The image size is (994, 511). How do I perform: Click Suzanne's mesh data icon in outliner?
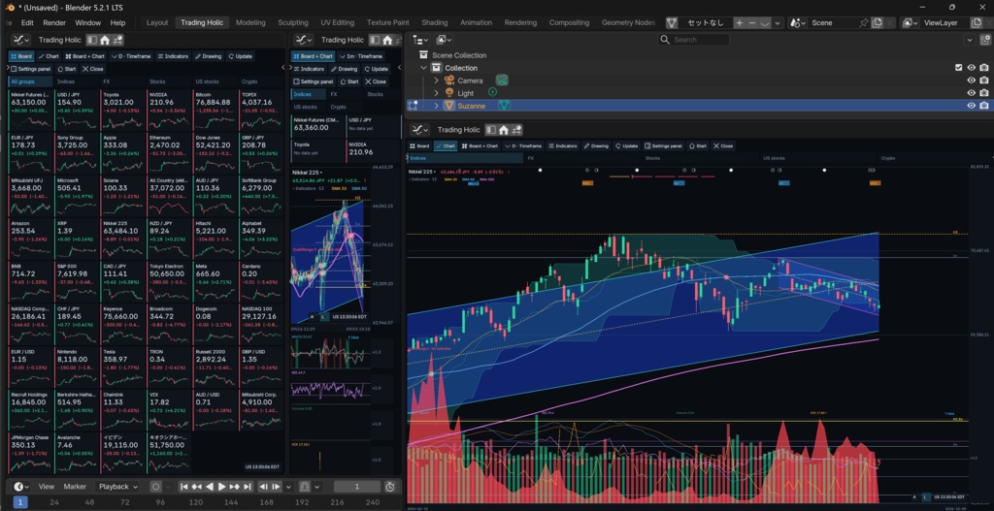click(504, 106)
